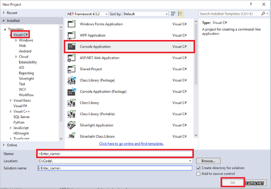Click template list scrollbar up arrow
The width and height of the screenshot is (271, 189).
click(196, 21)
